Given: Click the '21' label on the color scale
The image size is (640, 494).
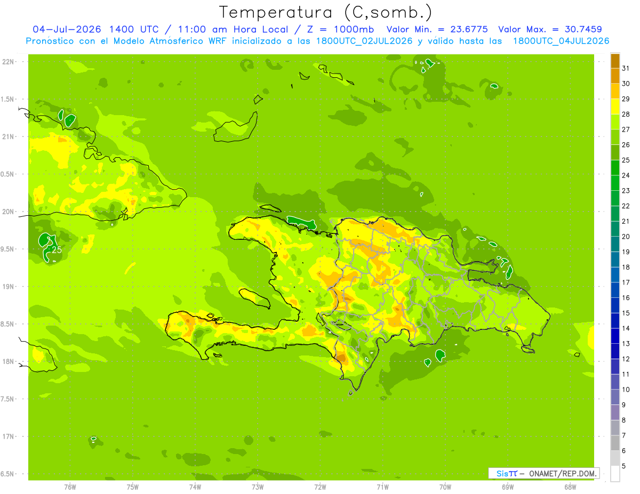Looking at the screenshot, I should [626, 221].
